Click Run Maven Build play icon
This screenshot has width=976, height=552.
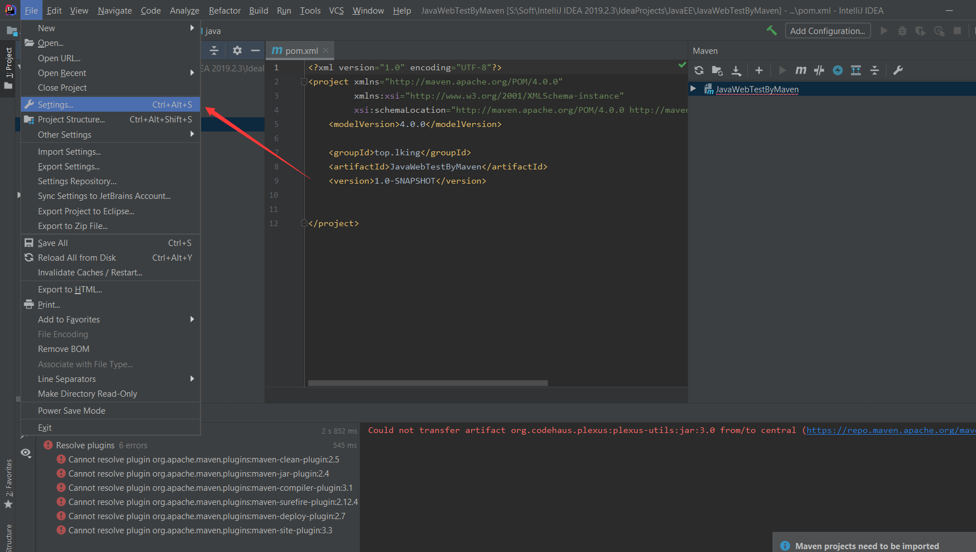pos(782,70)
